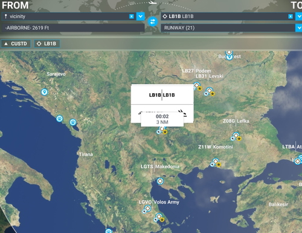The width and height of the screenshot is (302, 233).
Task: Select the CUSTD waypoint tab
Action: [x=16, y=44]
